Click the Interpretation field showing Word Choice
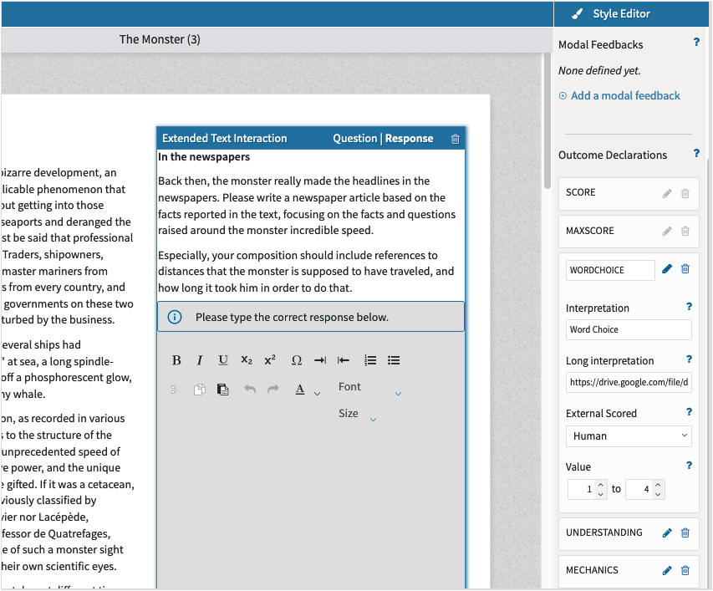 coord(628,329)
